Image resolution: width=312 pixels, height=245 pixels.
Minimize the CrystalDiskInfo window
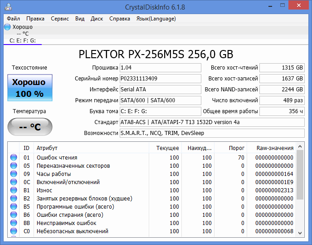click(270, 6)
